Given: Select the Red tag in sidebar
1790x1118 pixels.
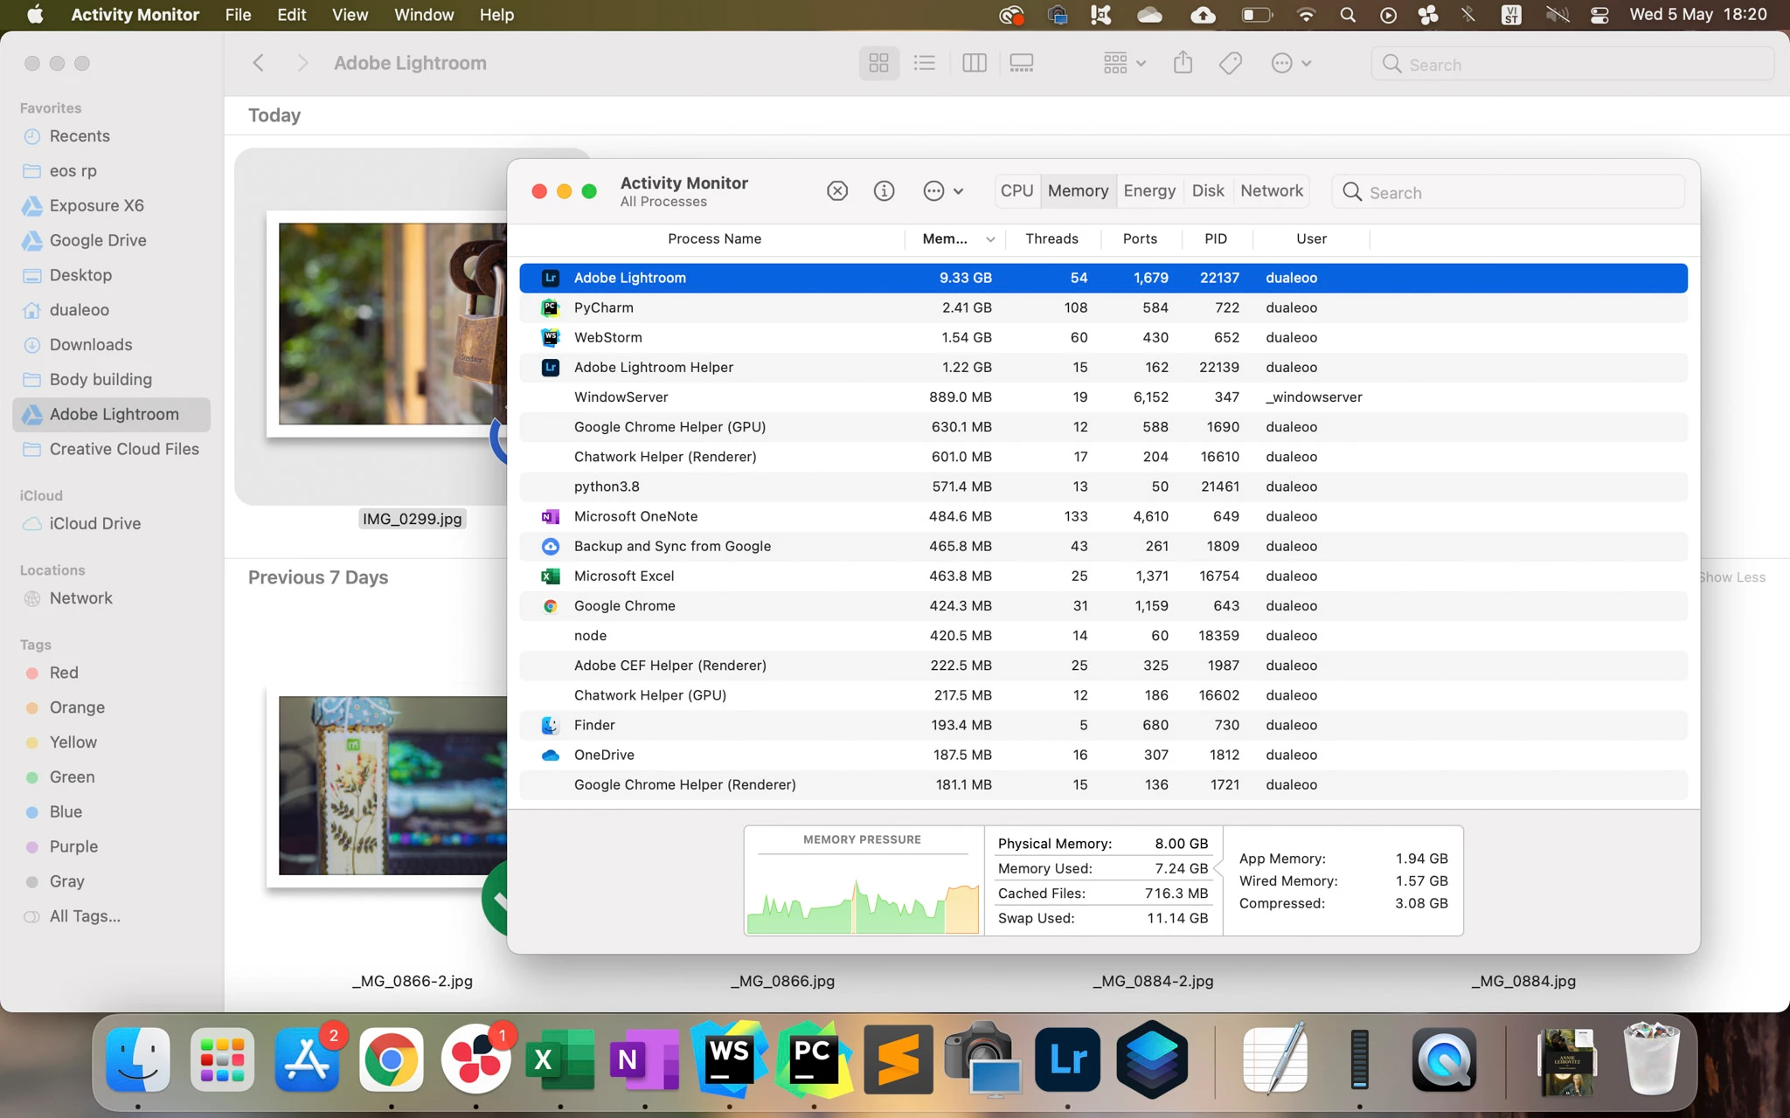Looking at the screenshot, I should (x=64, y=673).
